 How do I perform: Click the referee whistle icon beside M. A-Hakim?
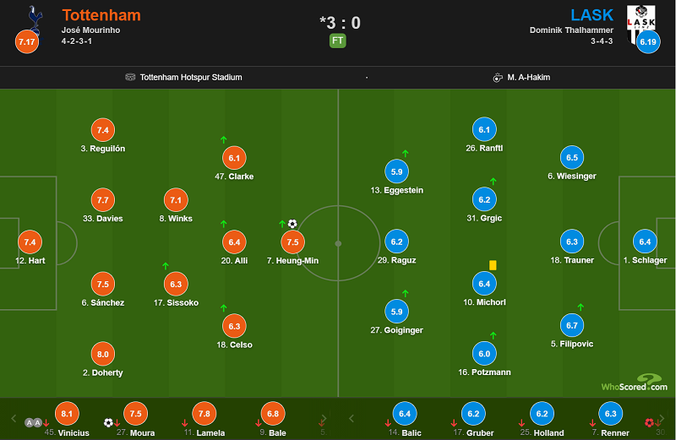pos(498,77)
